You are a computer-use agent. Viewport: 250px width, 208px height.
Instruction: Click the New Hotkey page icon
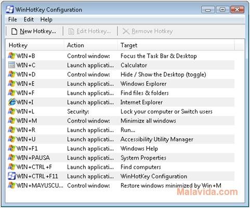(x=14, y=32)
